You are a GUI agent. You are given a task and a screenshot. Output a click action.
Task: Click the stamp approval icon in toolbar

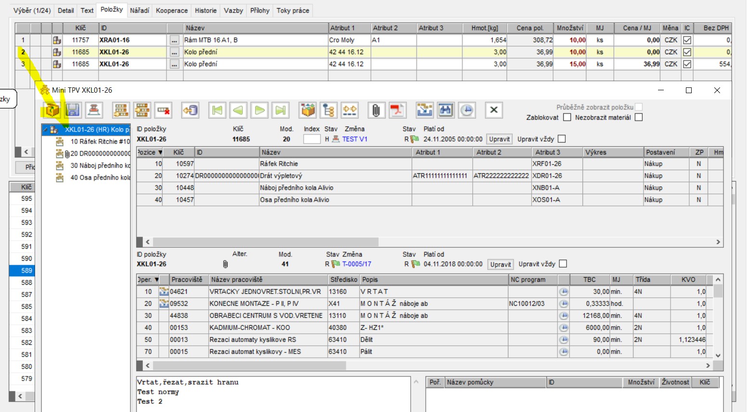tap(94, 110)
